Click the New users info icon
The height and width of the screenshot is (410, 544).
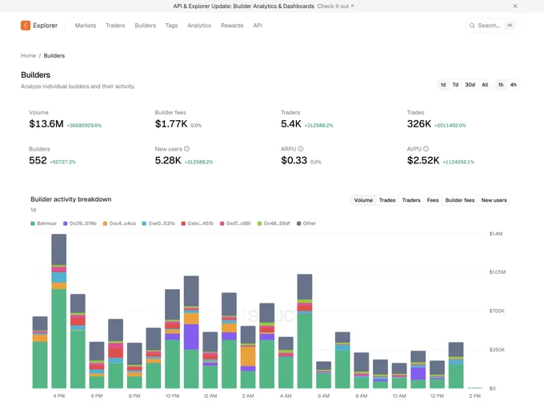coord(186,149)
